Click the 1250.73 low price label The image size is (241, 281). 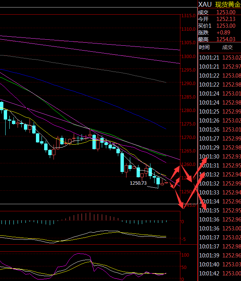(x=138, y=183)
